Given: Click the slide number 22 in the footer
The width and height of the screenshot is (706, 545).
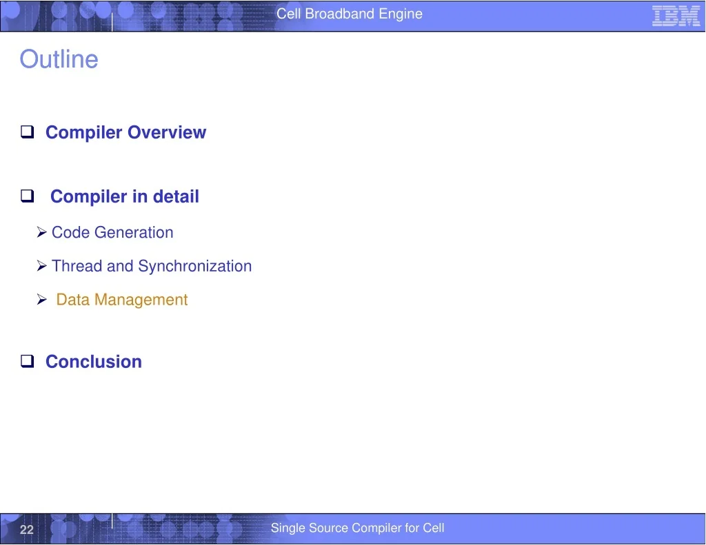Looking at the screenshot, I should tap(27, 529).
